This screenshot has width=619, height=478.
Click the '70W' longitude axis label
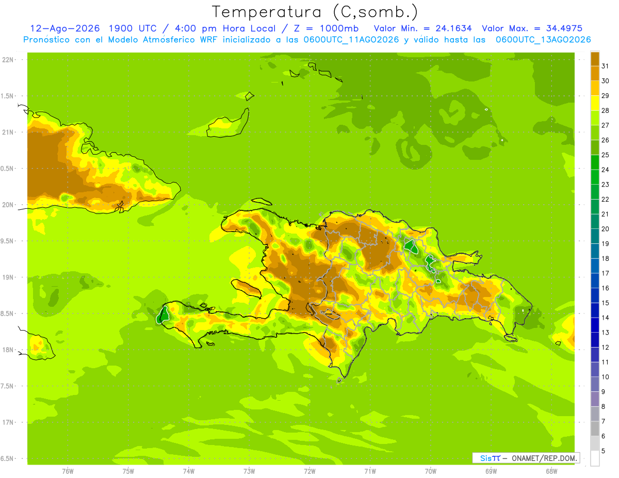click(431, 471)
